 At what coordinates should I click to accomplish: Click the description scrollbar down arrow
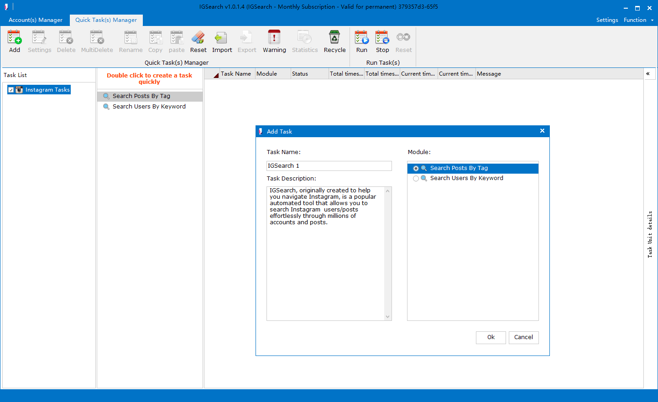tap(388, 317)
